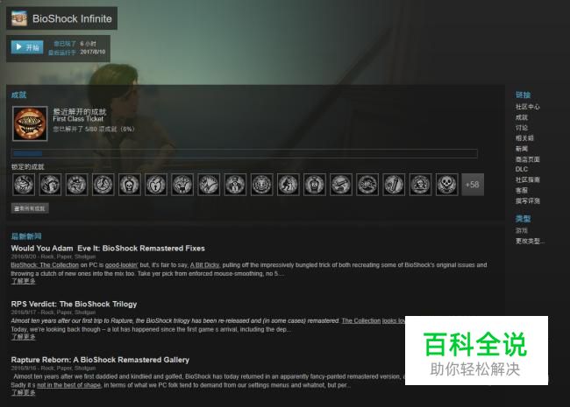Select the sixteenth locked achievement badge

[420, 185]
